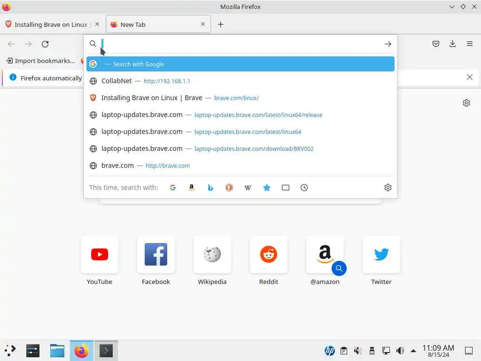
Task: Click the Go arrow in the address bar
Action: 388,44
